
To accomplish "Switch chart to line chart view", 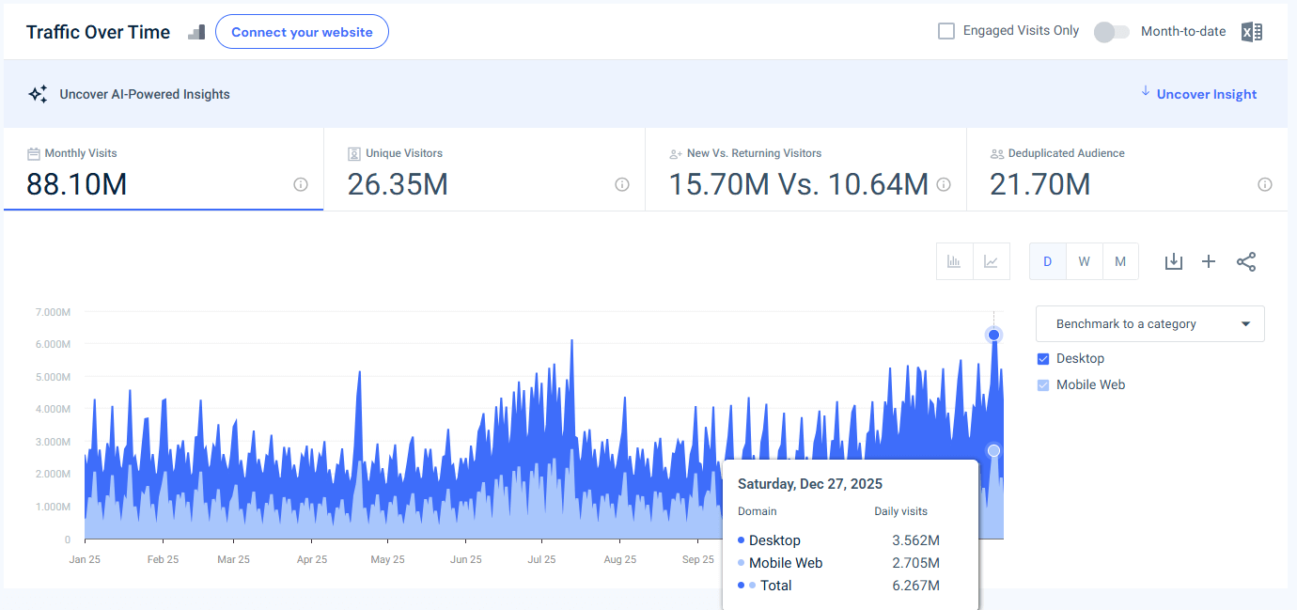I will 991,261.
